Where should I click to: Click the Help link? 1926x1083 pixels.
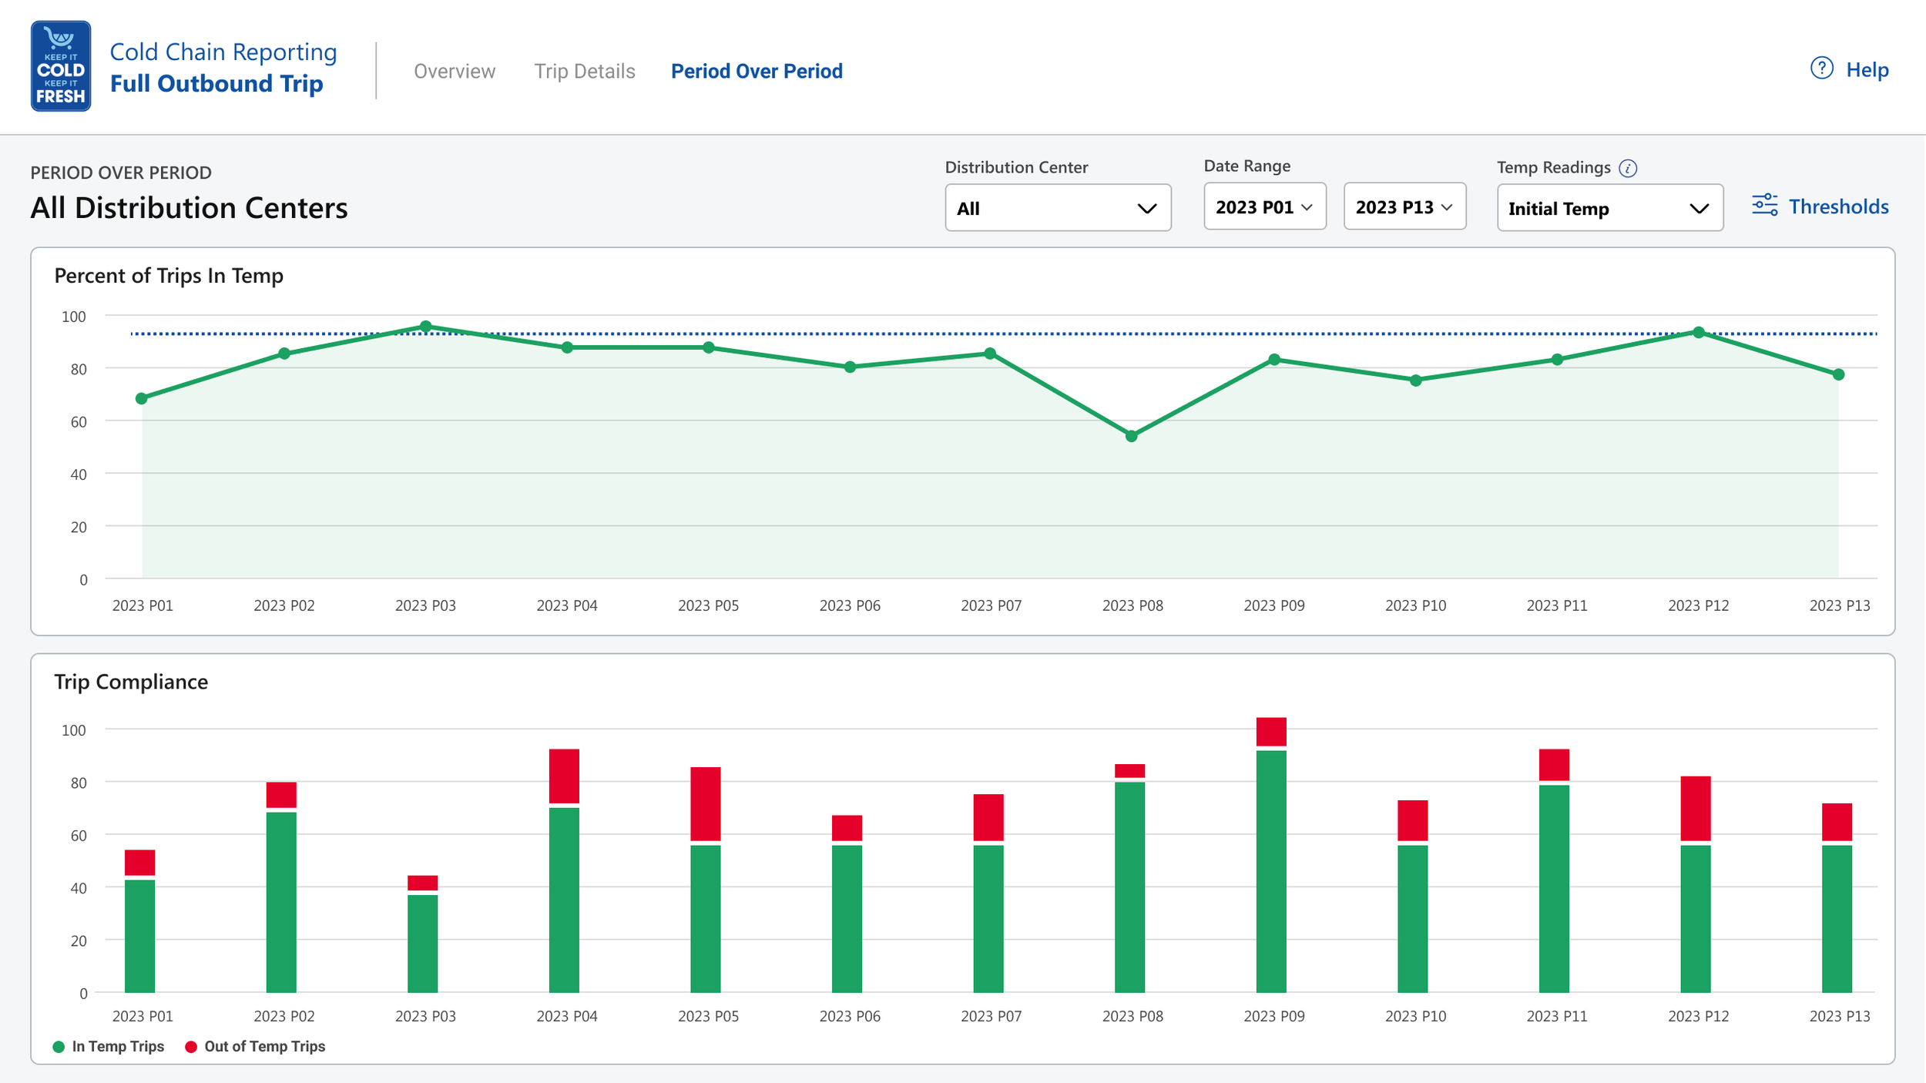[1867, 70]
